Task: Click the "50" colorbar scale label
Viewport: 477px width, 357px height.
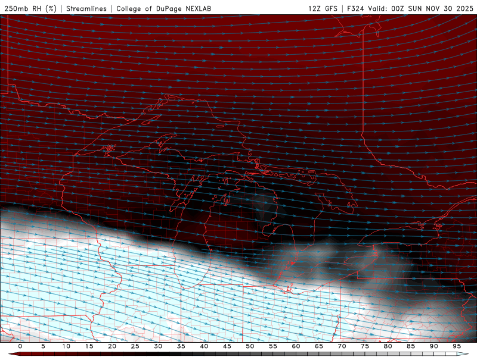Action: pos(250,346)
